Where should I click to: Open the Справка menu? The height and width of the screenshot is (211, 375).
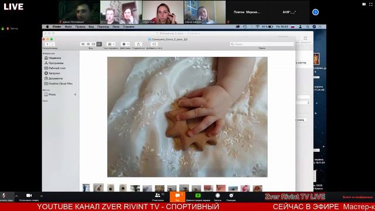pyautogui.click(x=129, y=27)
